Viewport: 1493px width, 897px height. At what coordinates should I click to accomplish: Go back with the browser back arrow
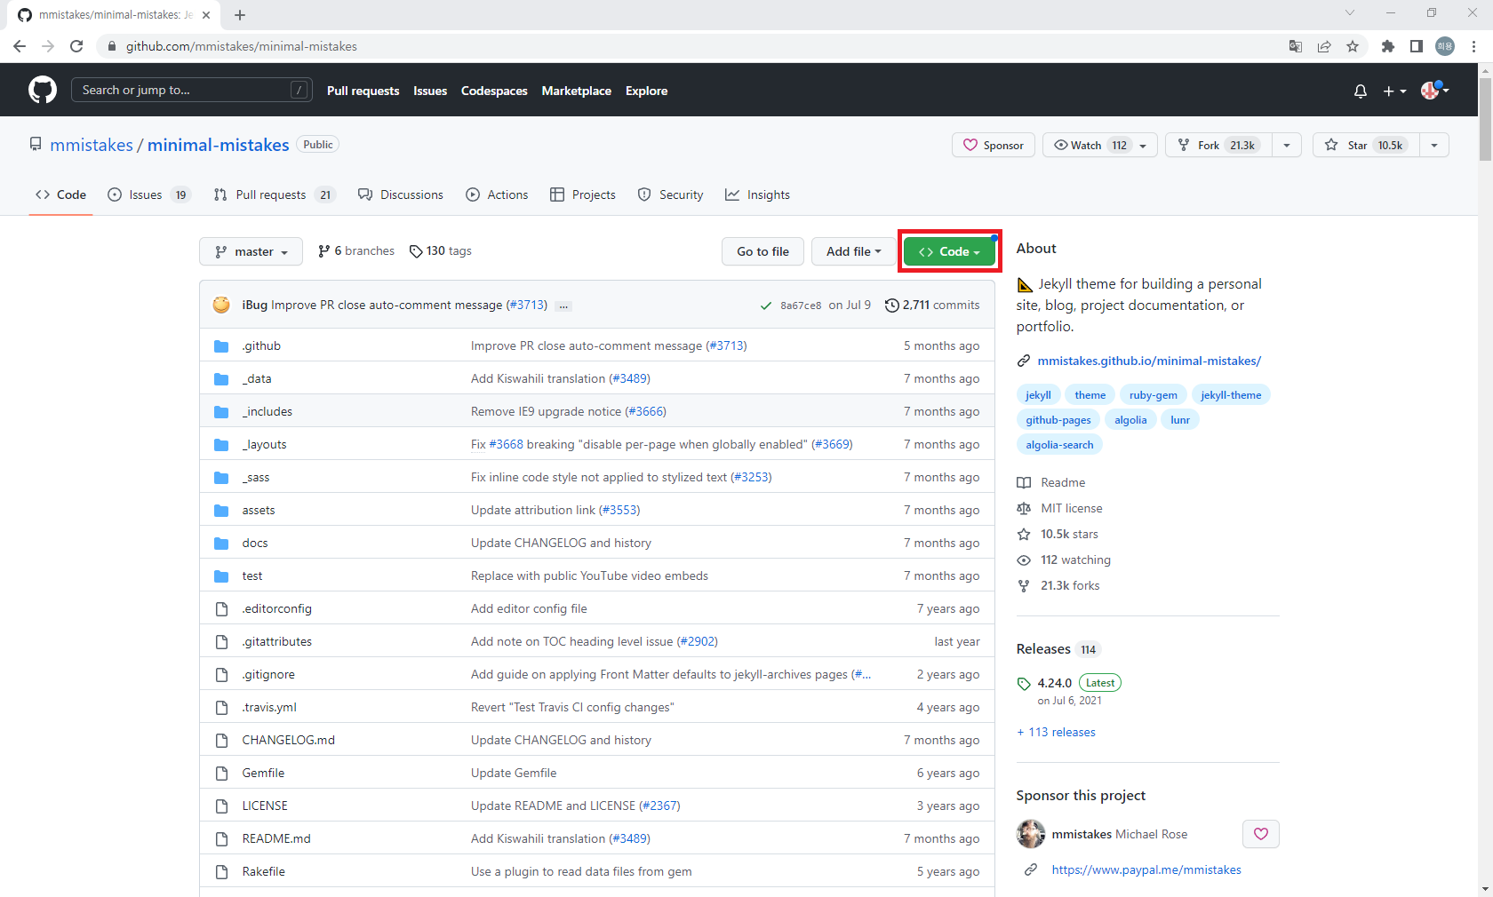click(20, 46)
